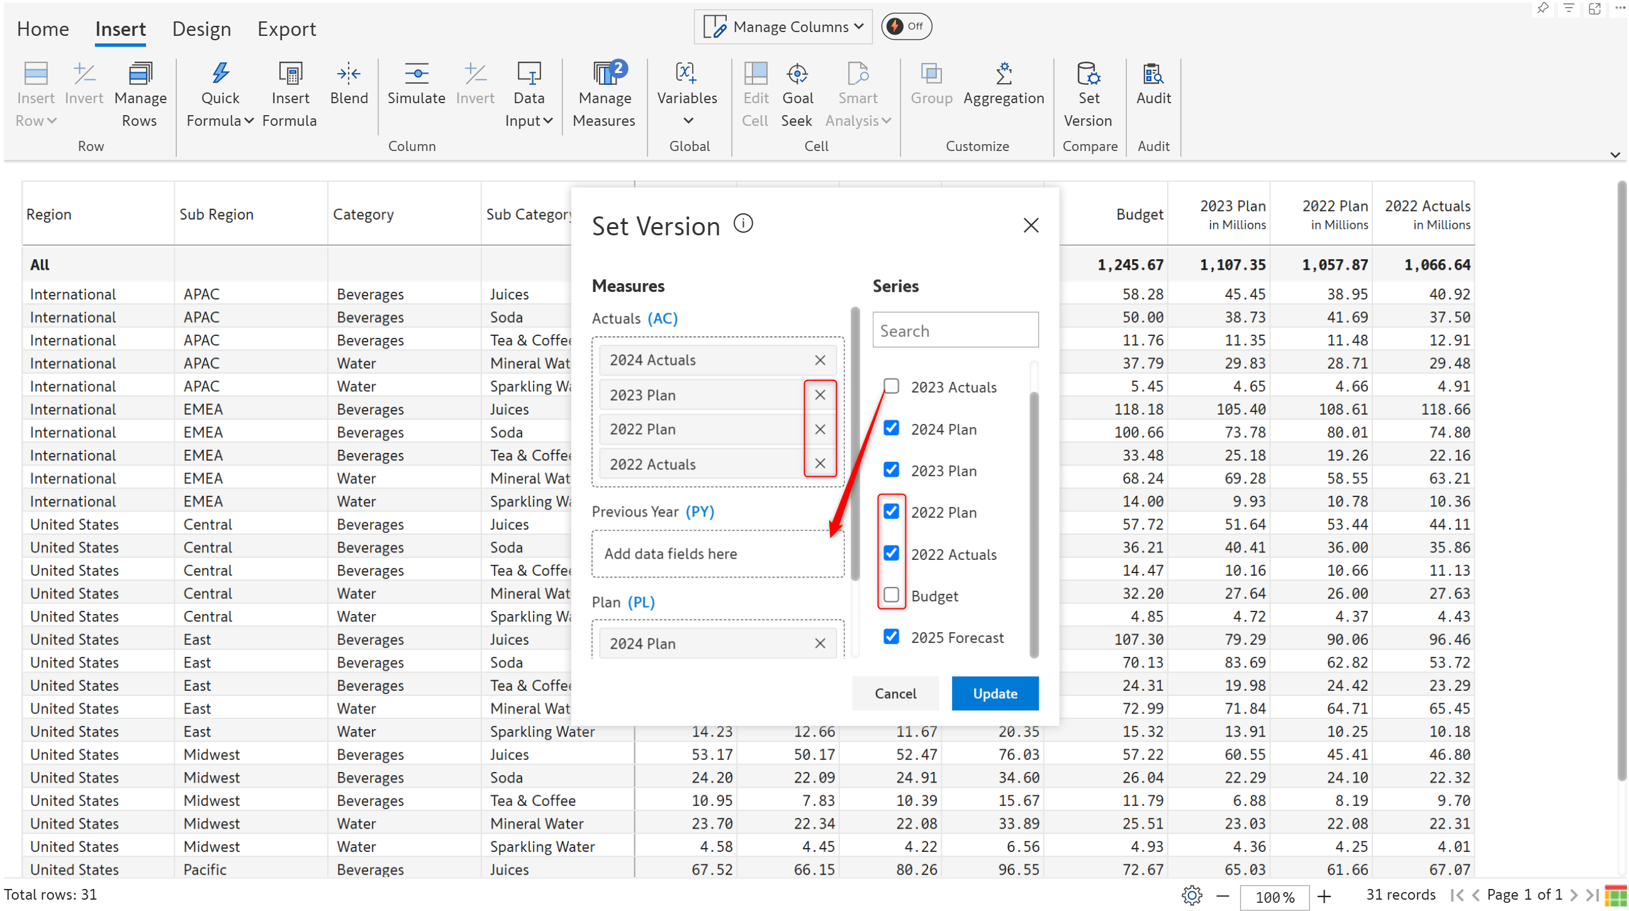This screenshot has width=1629, height=911.
Task: Switch to the Design tab
Action: [x=201, y=29]
